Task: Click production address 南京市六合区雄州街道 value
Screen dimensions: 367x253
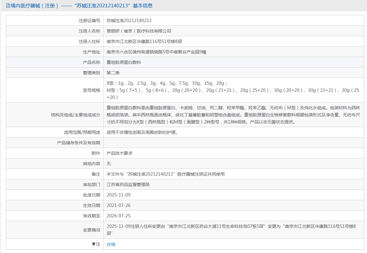Action: click(156, 52)
